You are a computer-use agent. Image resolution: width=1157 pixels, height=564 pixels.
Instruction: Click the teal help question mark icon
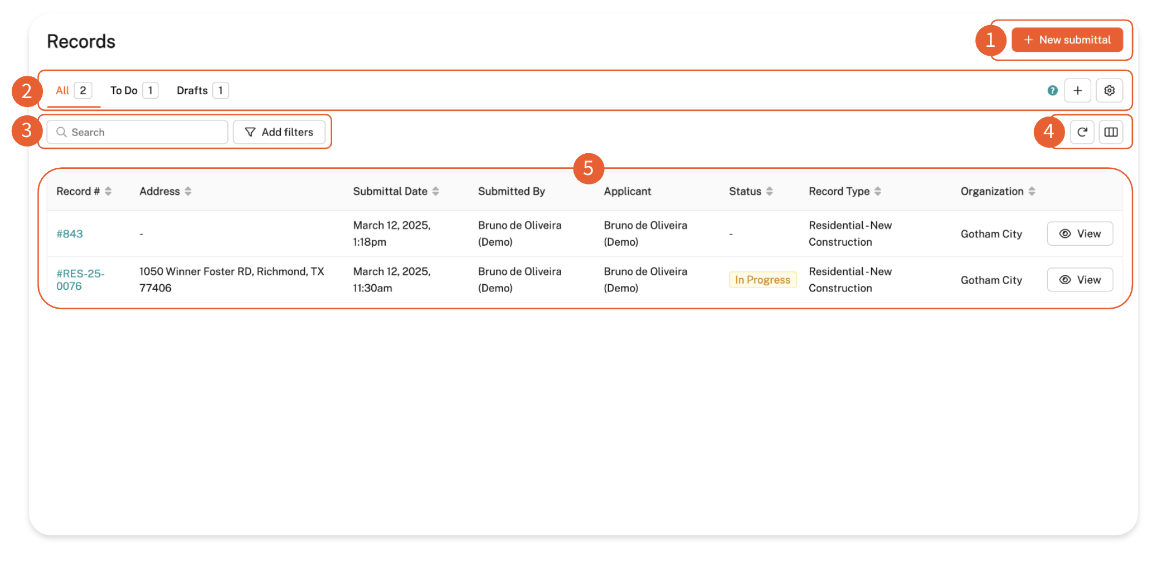tap(1052, 90)
